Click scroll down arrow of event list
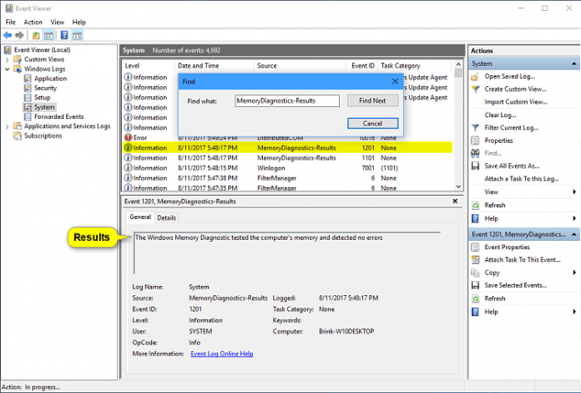 click(x=458, y=186)
